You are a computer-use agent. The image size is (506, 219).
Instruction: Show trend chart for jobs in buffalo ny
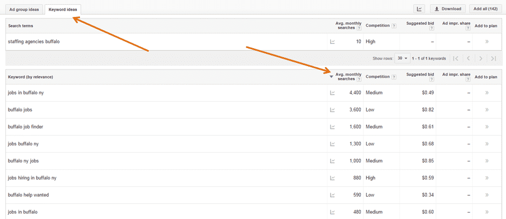[x=332, y=93]
